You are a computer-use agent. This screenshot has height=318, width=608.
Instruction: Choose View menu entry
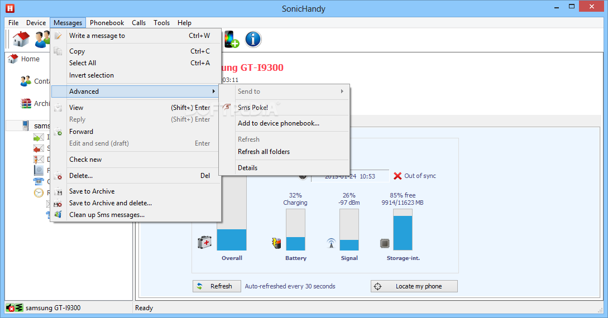pos(136,108)
